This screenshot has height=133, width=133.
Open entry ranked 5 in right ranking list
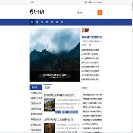pos(92,112)
